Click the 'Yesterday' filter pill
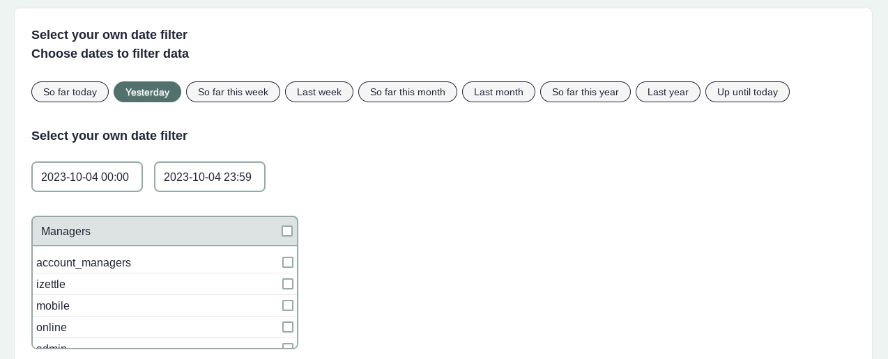The height and width of the screenshot is (359, 888). coord(147,92)
